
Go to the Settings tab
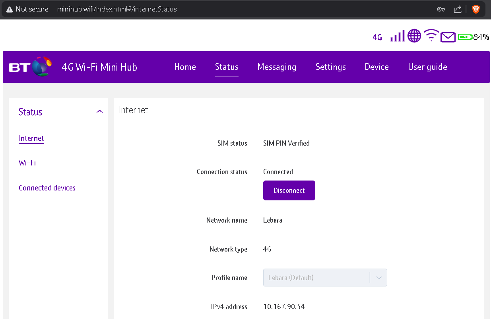(x=330, y=67)
